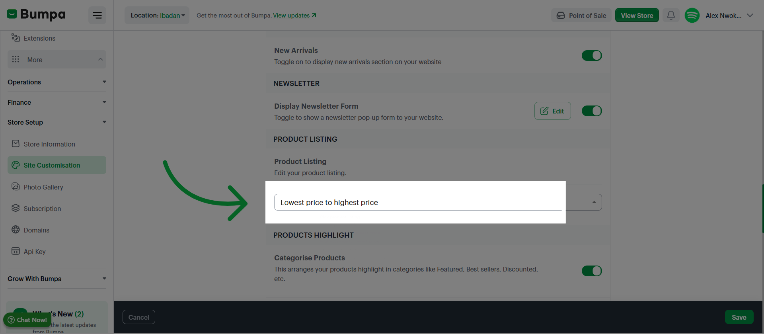
Task: Open the View updates link
Action: pyautogui.click(x=291, y=15)
